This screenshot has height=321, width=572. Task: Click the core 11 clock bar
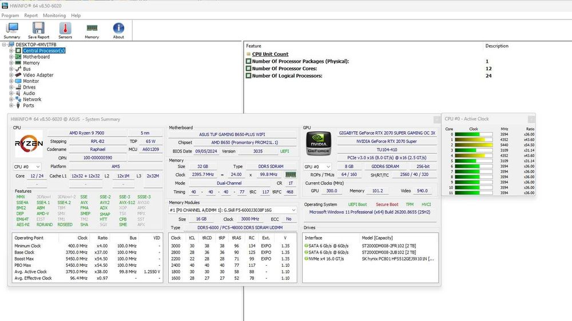click(x=474, y=192)
